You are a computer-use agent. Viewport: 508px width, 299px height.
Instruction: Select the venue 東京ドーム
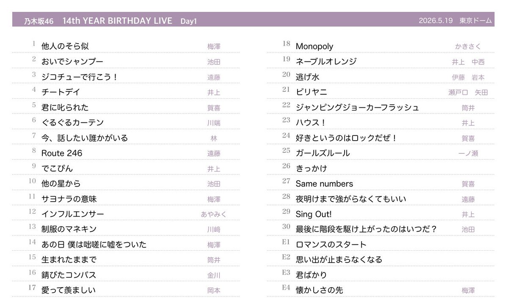coord(476,21)
